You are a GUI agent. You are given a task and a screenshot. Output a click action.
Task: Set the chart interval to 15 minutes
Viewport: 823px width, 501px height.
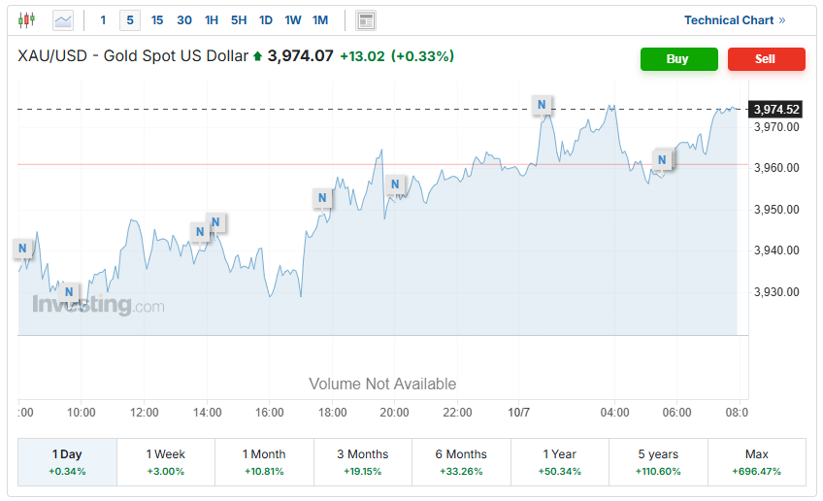157,19
